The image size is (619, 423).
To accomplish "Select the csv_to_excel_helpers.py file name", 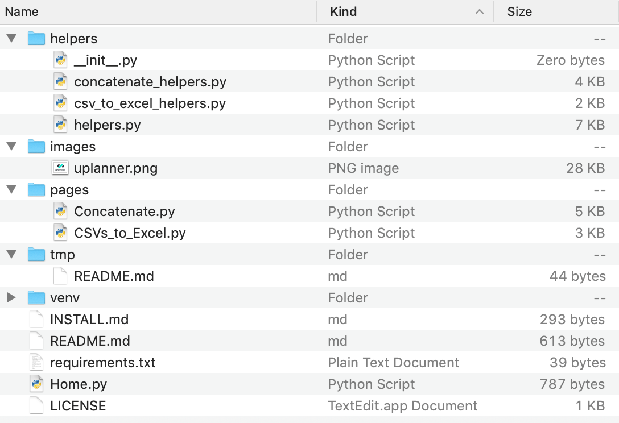I will [150, 103].
